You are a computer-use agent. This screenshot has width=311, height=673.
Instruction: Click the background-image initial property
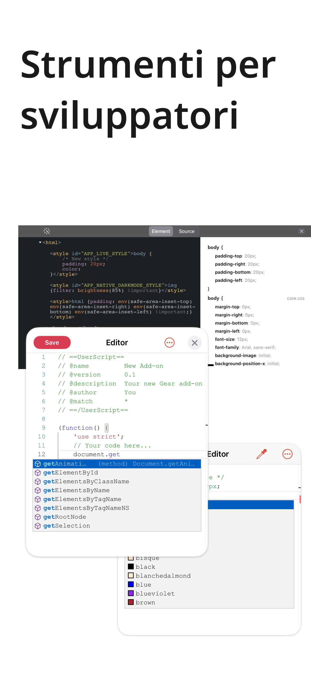coord(243,356)
